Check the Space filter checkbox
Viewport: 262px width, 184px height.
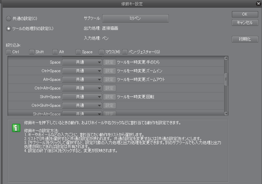pyautogui.click(x=78, y=52)
